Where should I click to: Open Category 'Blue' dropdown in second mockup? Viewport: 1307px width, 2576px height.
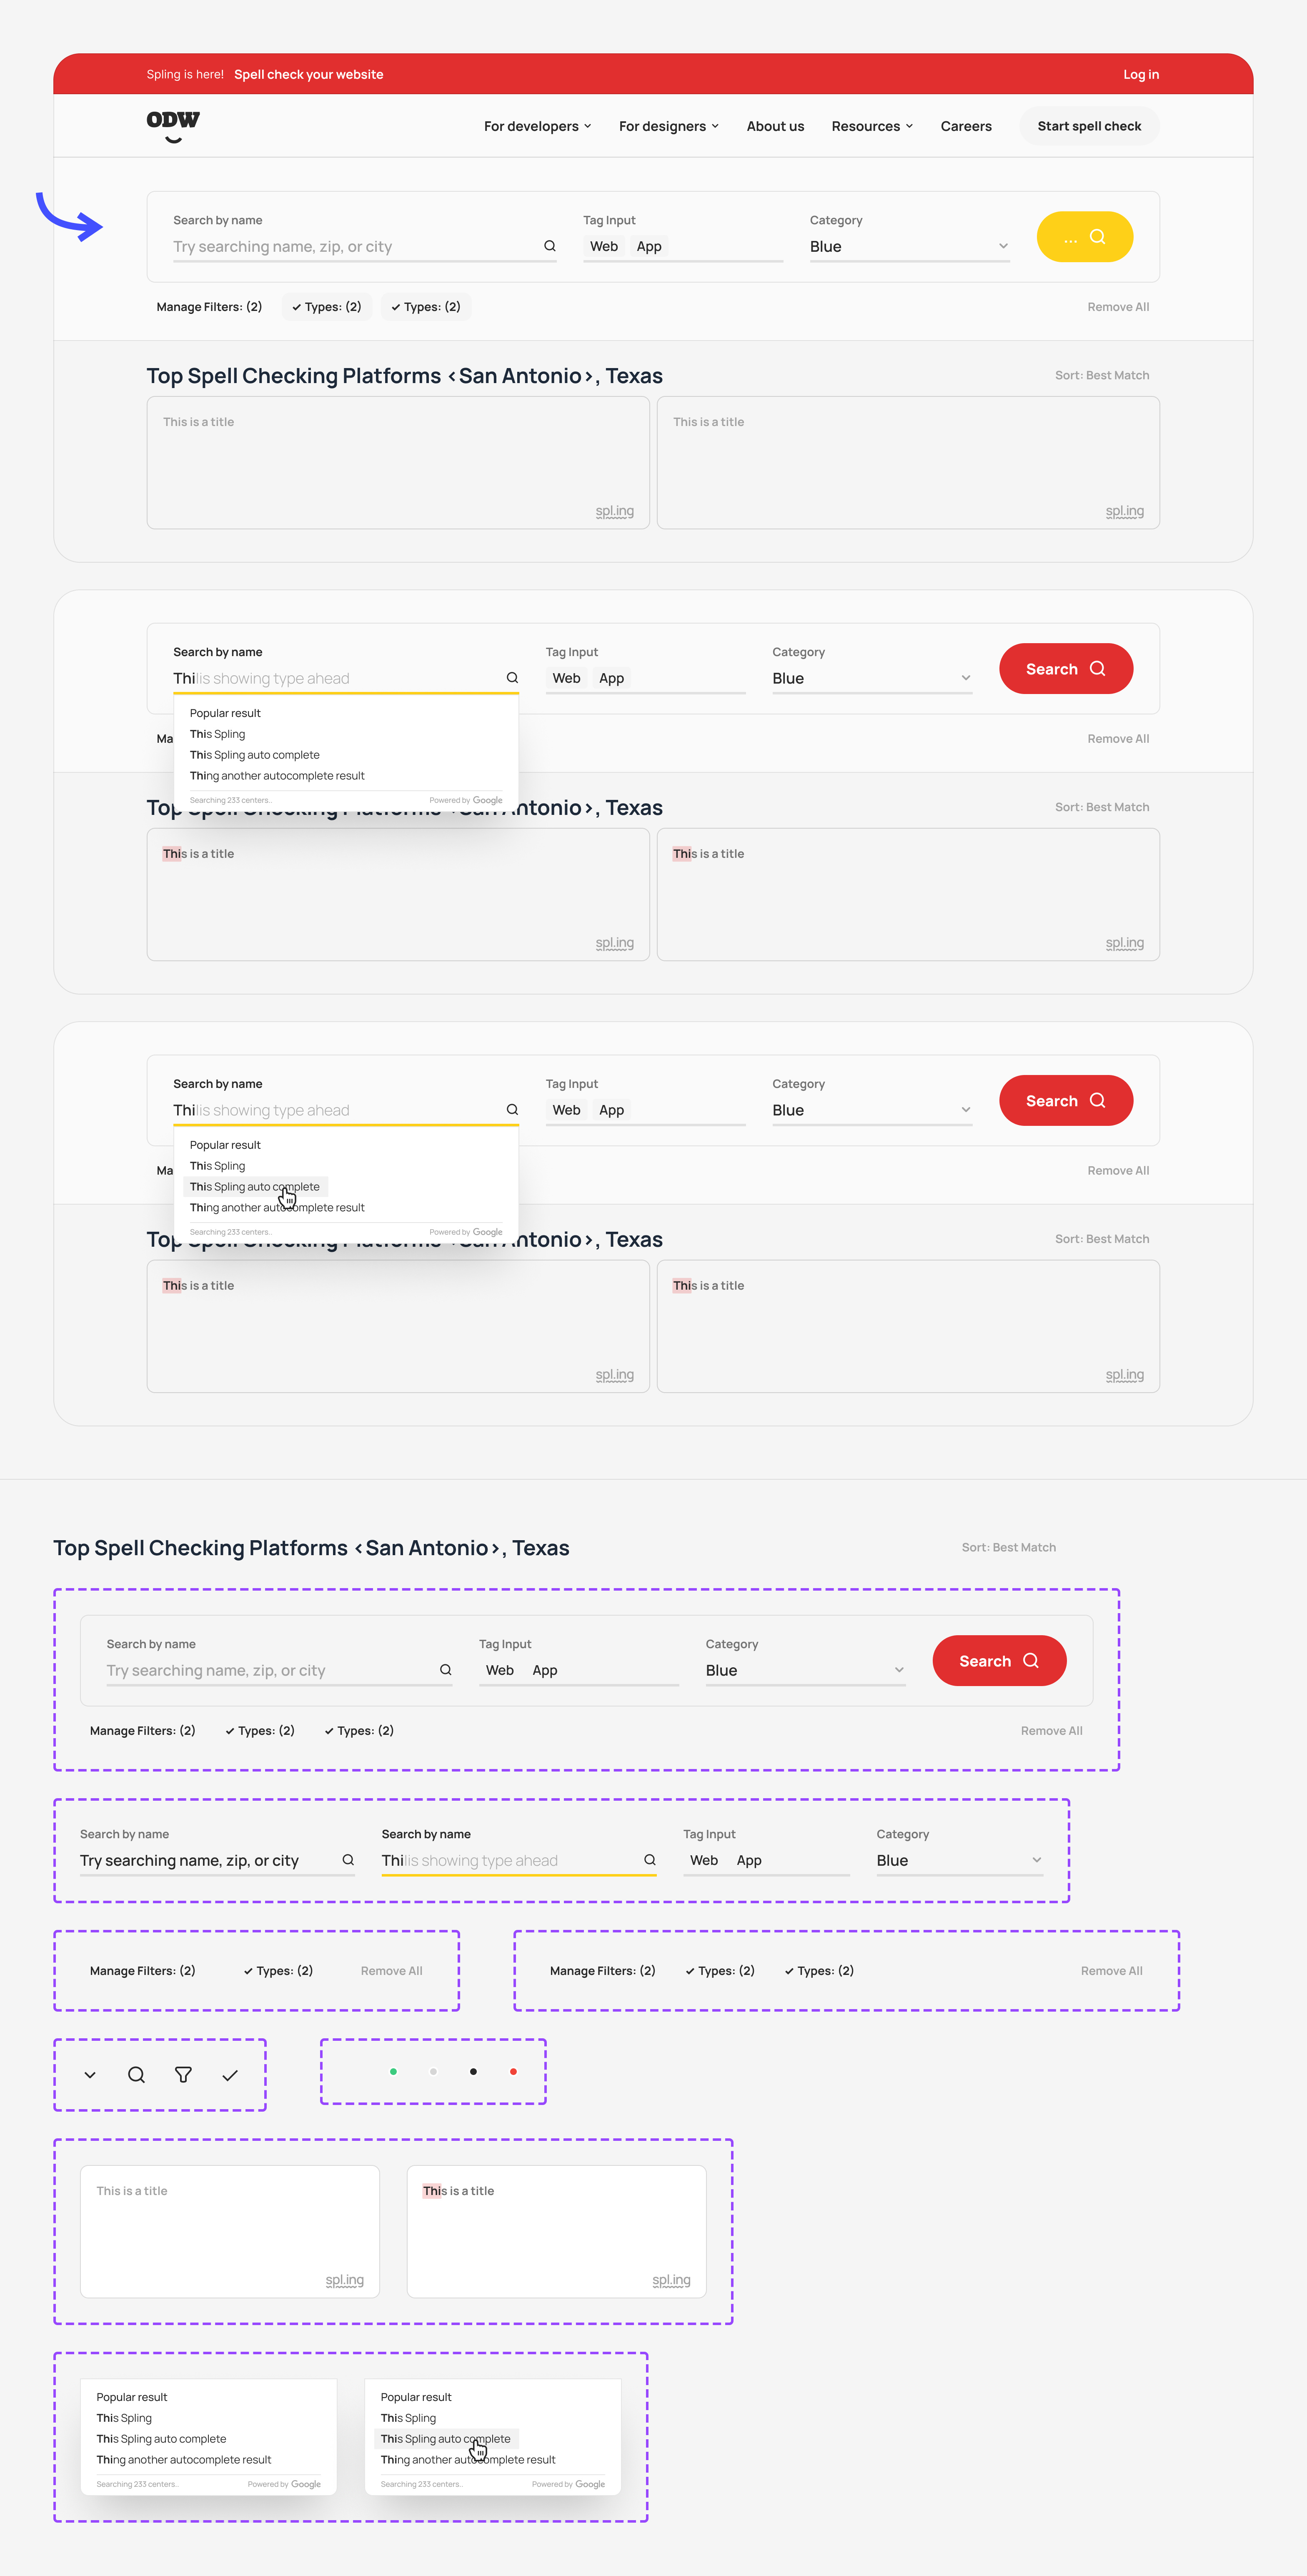(872, 679)
